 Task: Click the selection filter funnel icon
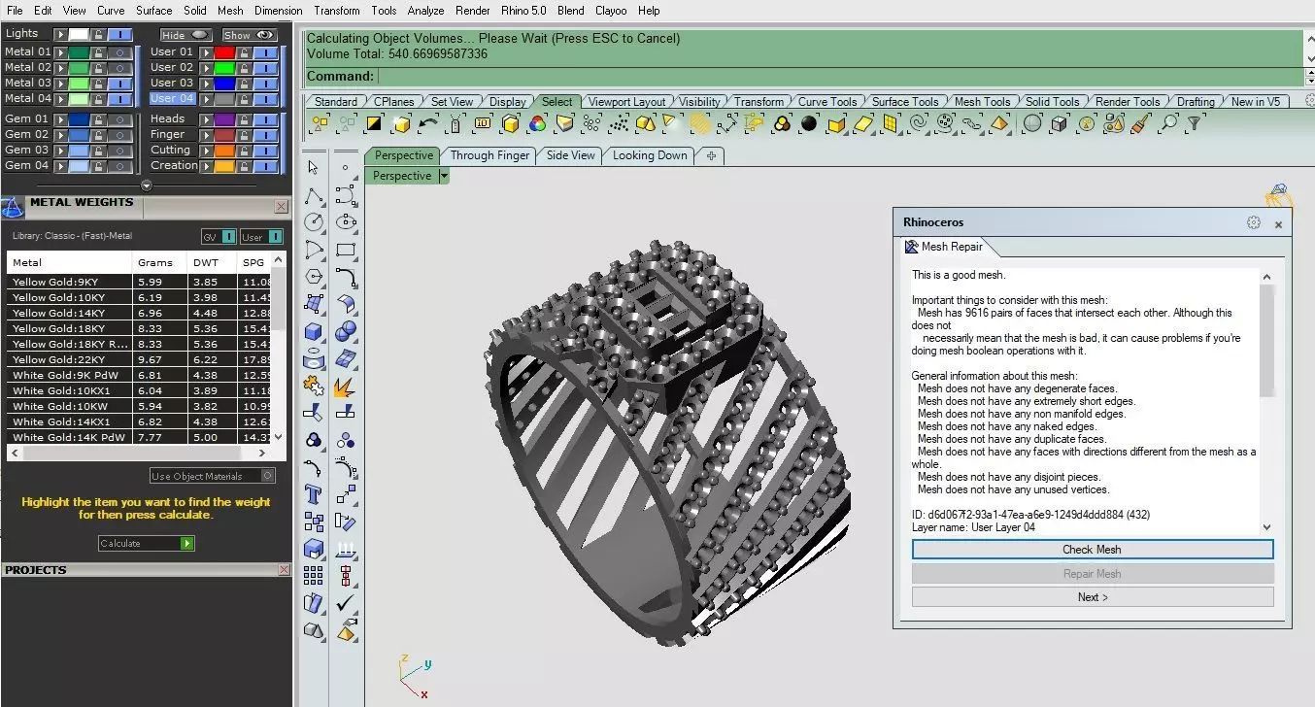[x=1195, y=123]
